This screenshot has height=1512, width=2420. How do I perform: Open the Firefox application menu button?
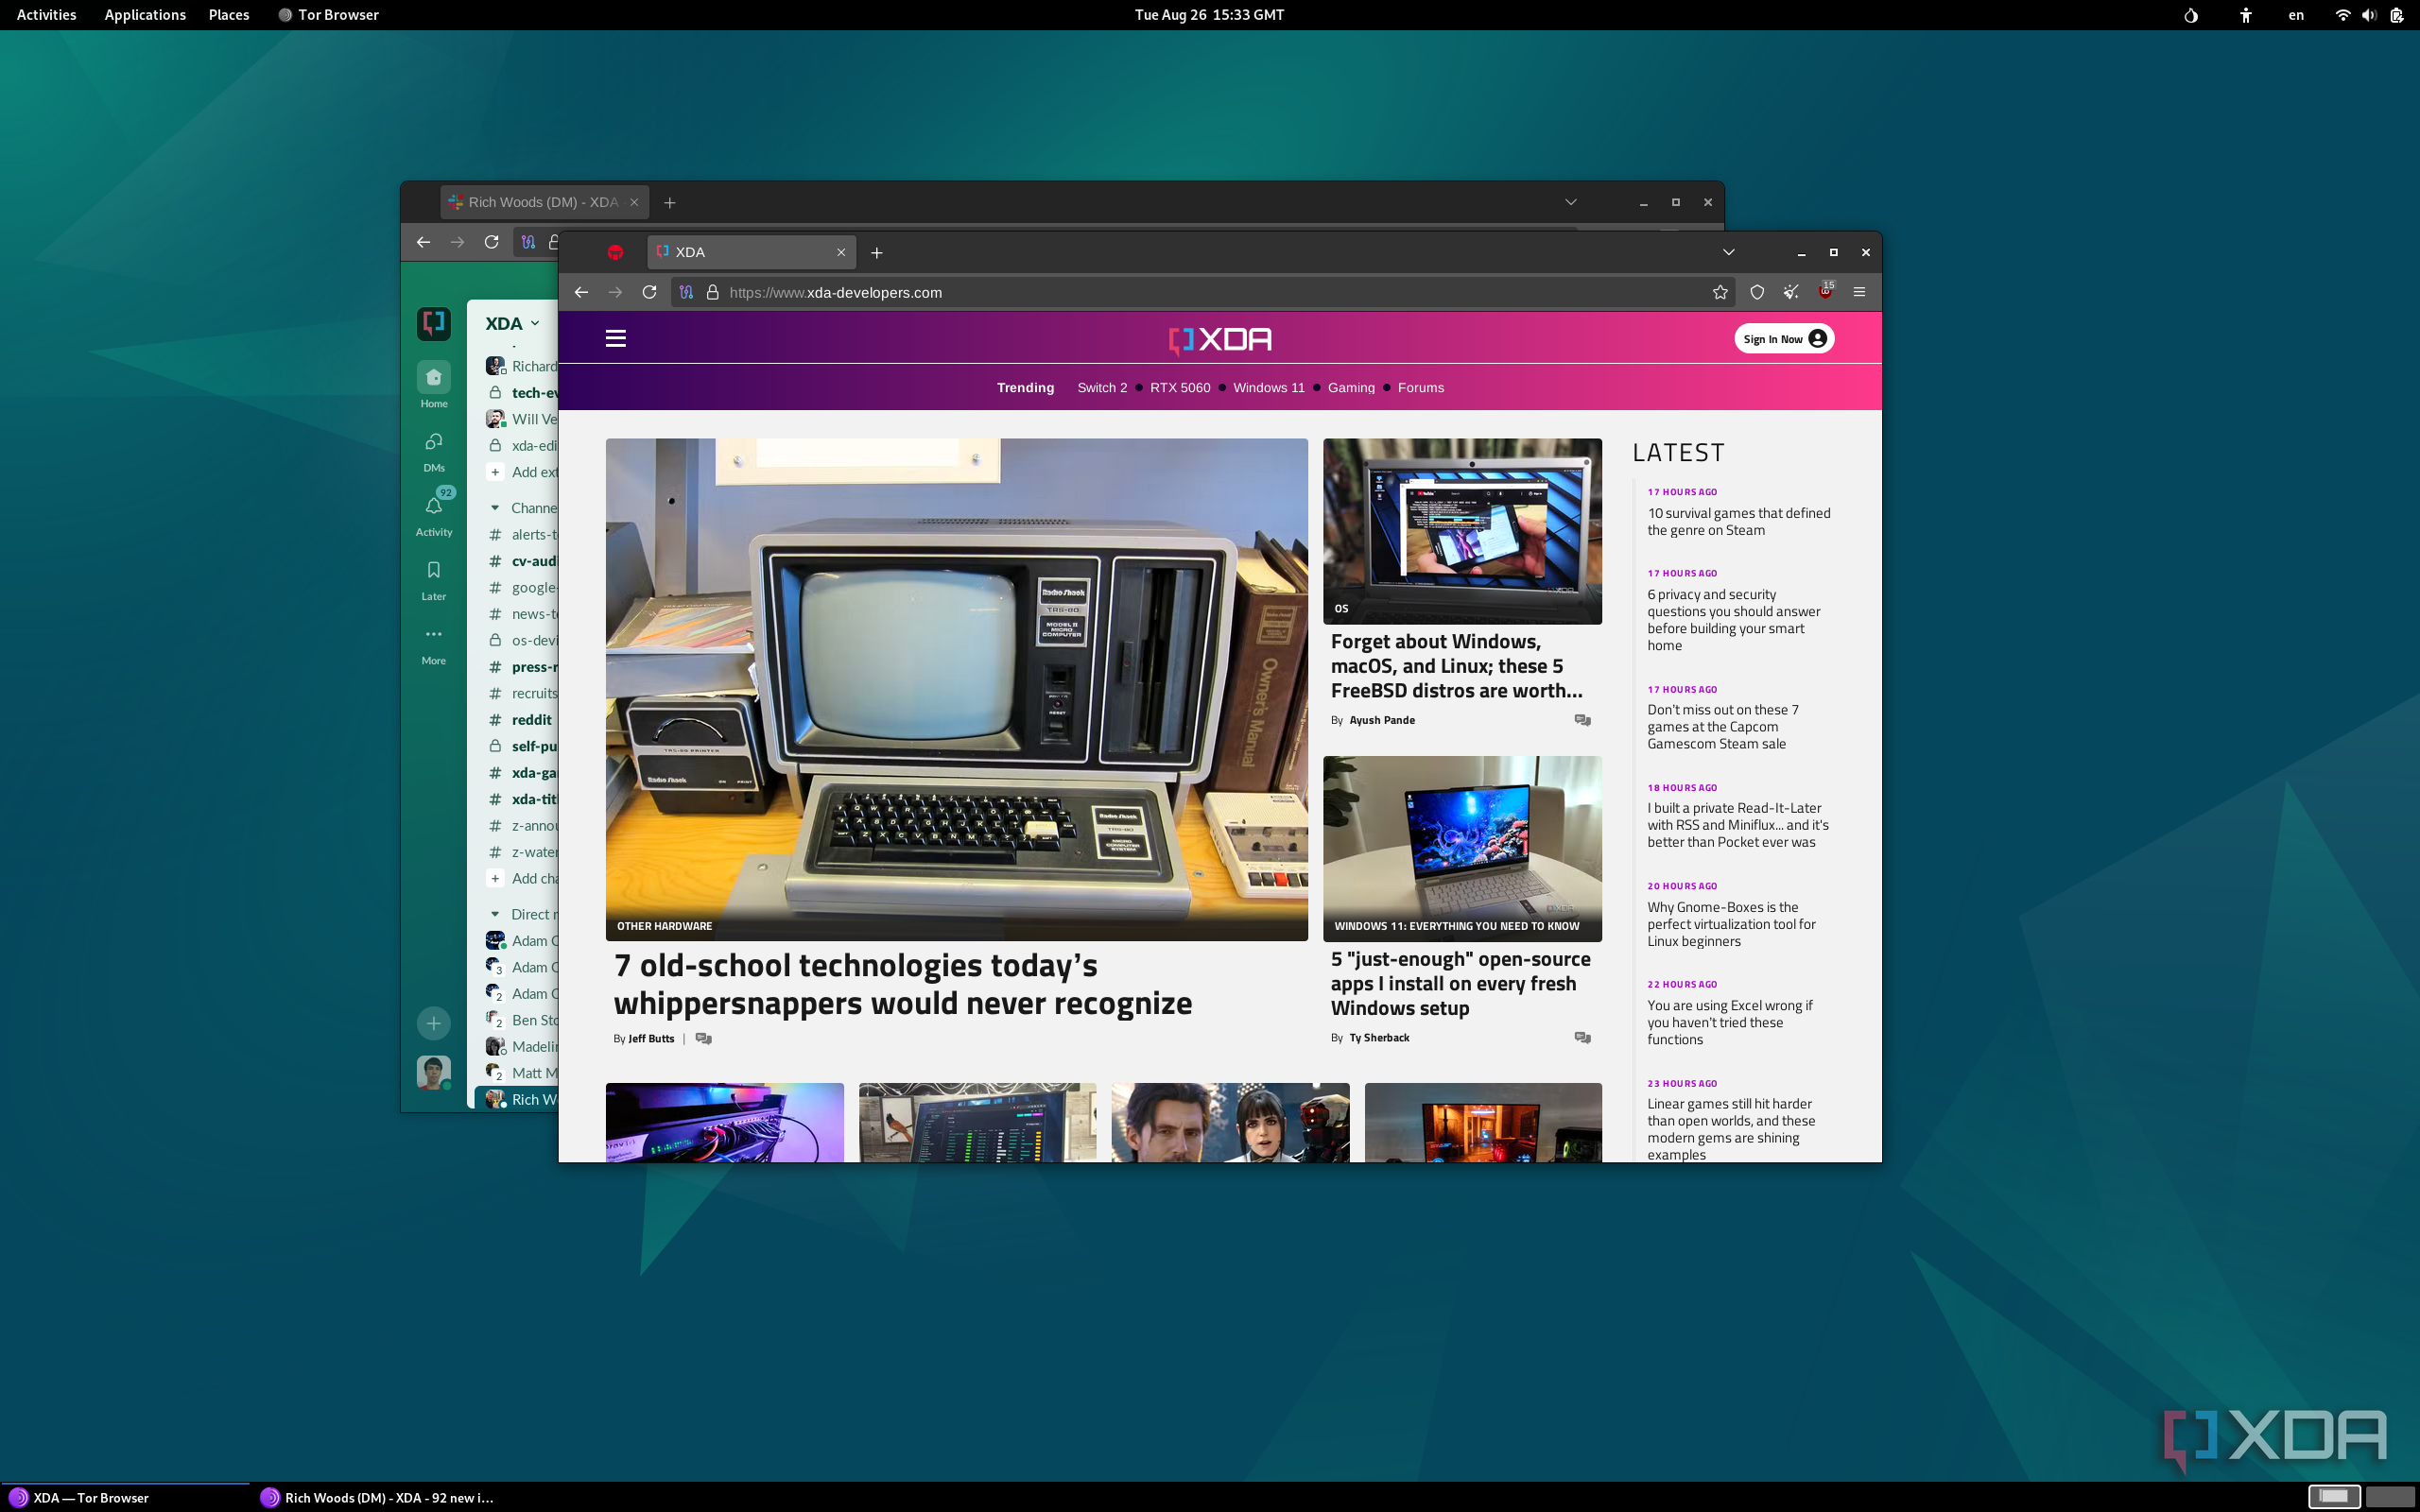pos(1860,292)
